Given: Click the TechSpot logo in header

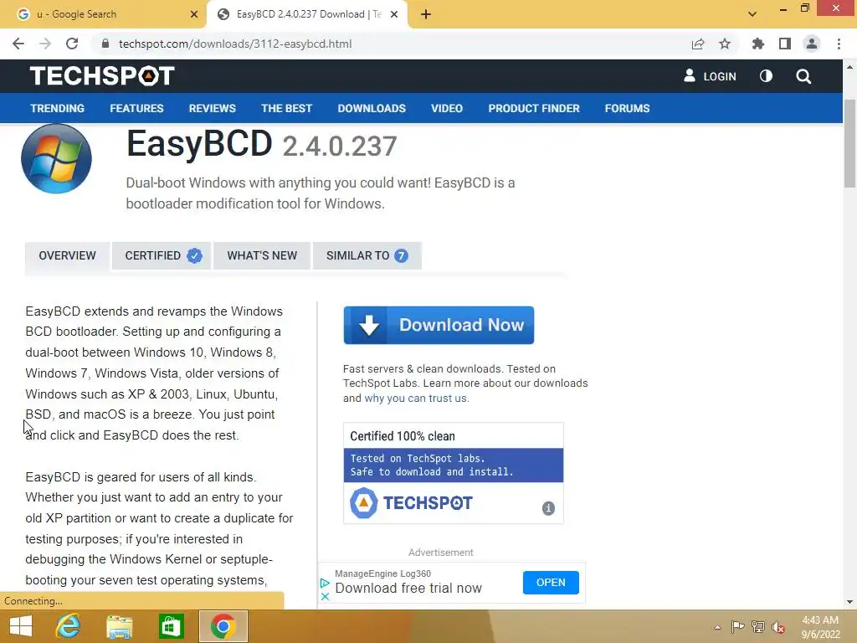Looking at the screenshot, I should (102, 76).
